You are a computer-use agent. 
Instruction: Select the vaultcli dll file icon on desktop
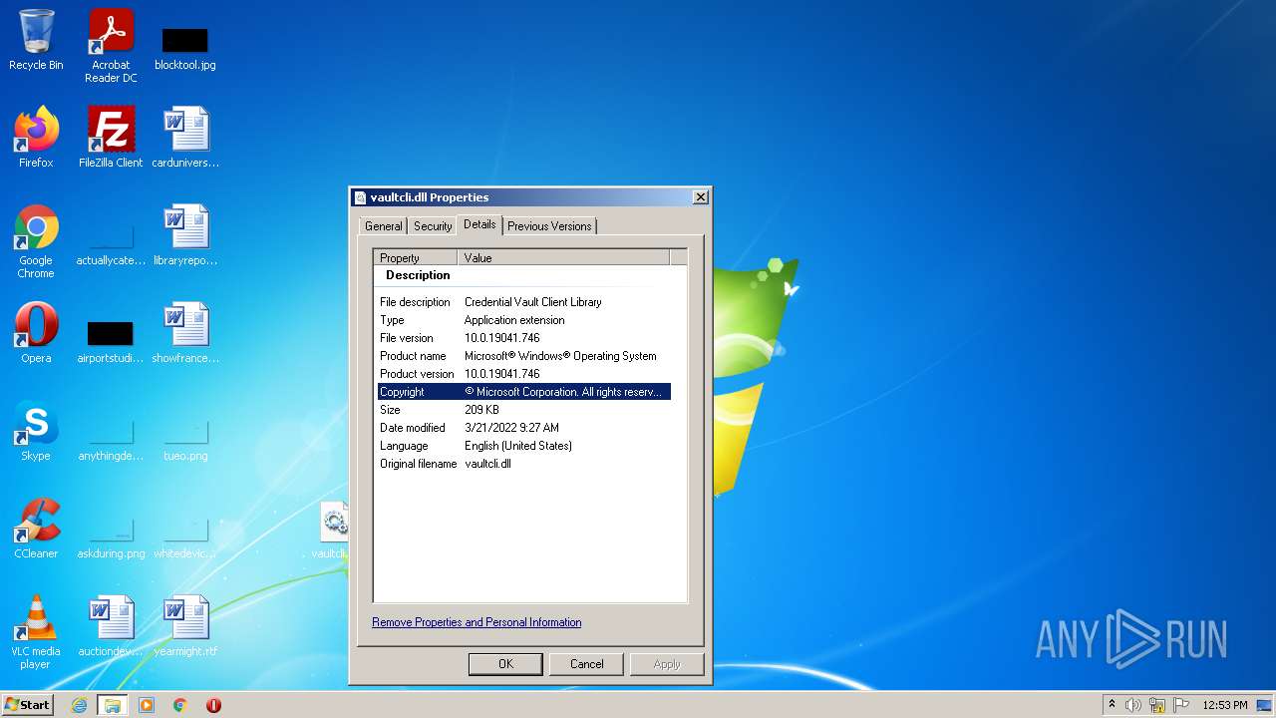tap(332, 532)
